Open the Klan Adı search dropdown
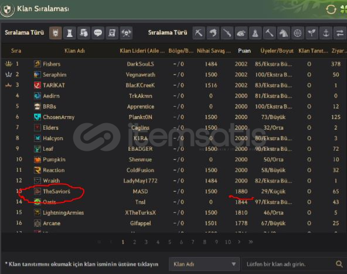The width and height of the screenshot is (347, 274). 204,264
